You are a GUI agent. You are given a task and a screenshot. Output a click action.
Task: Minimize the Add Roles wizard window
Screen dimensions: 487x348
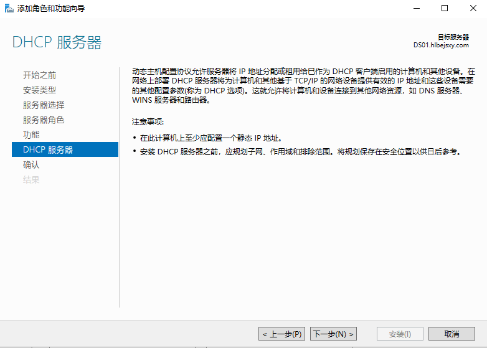click(415, 9)
